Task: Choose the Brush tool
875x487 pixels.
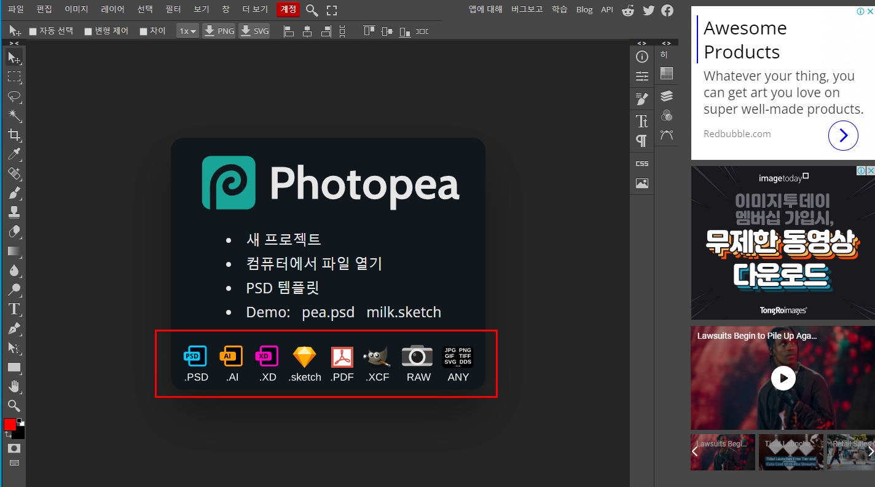Action: pyautogui.click(x=14, y=193)
